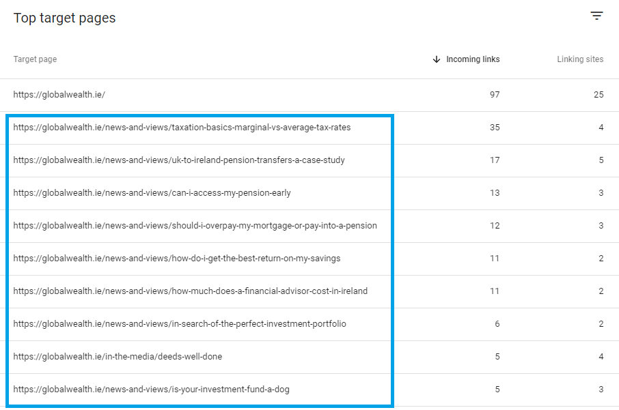Open in-search-of-the-perfect-investment-portfolio row
The width and height of the screenshot is (619, 410).
tap(180, 324)
